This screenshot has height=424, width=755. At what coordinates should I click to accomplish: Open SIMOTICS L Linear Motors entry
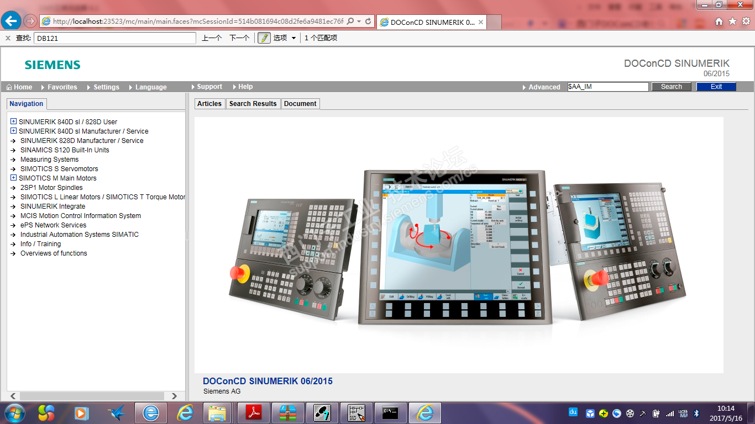pyautogui.click(x=103, y=197)
